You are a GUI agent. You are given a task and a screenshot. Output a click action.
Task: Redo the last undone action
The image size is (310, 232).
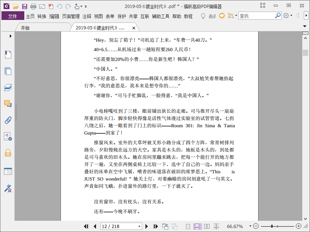tap(68, 7)
